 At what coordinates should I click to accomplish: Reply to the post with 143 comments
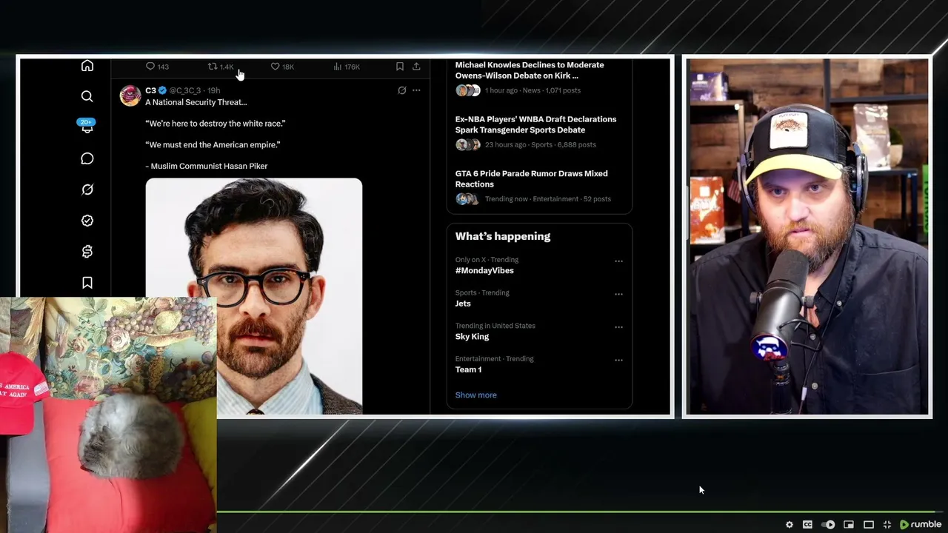157,67
